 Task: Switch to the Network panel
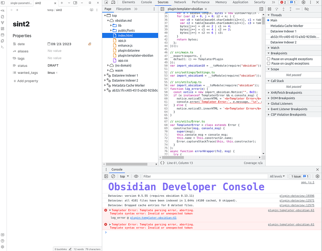tap(180, 2)
